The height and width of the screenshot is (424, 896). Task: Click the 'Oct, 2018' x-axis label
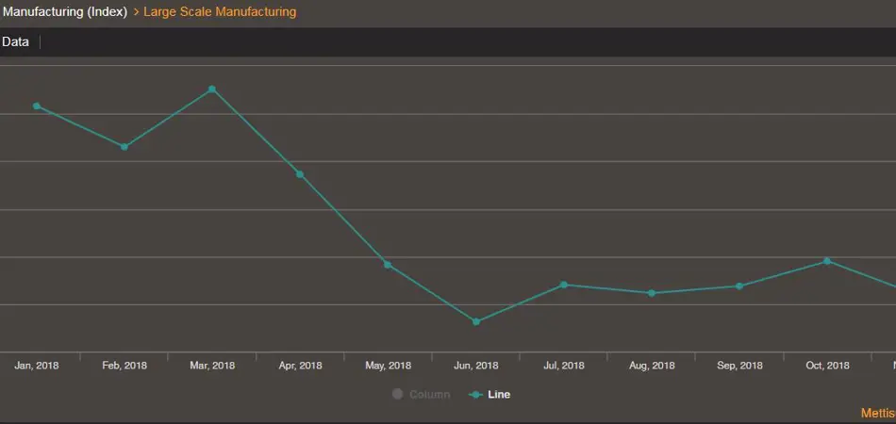(x=827, y=366)
